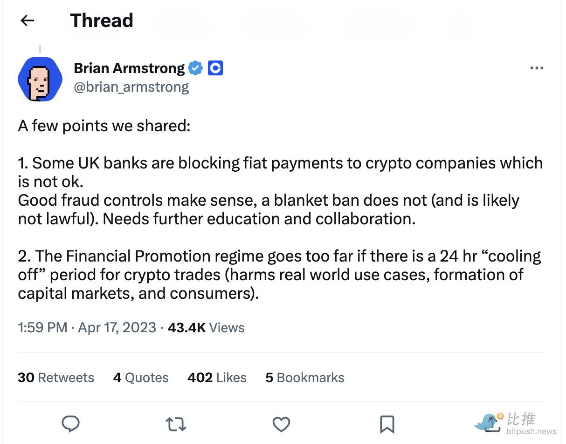The height and width of the screenshot is (444, 566).
Task: Go back using the left arrow
Action: pos(28,20)
